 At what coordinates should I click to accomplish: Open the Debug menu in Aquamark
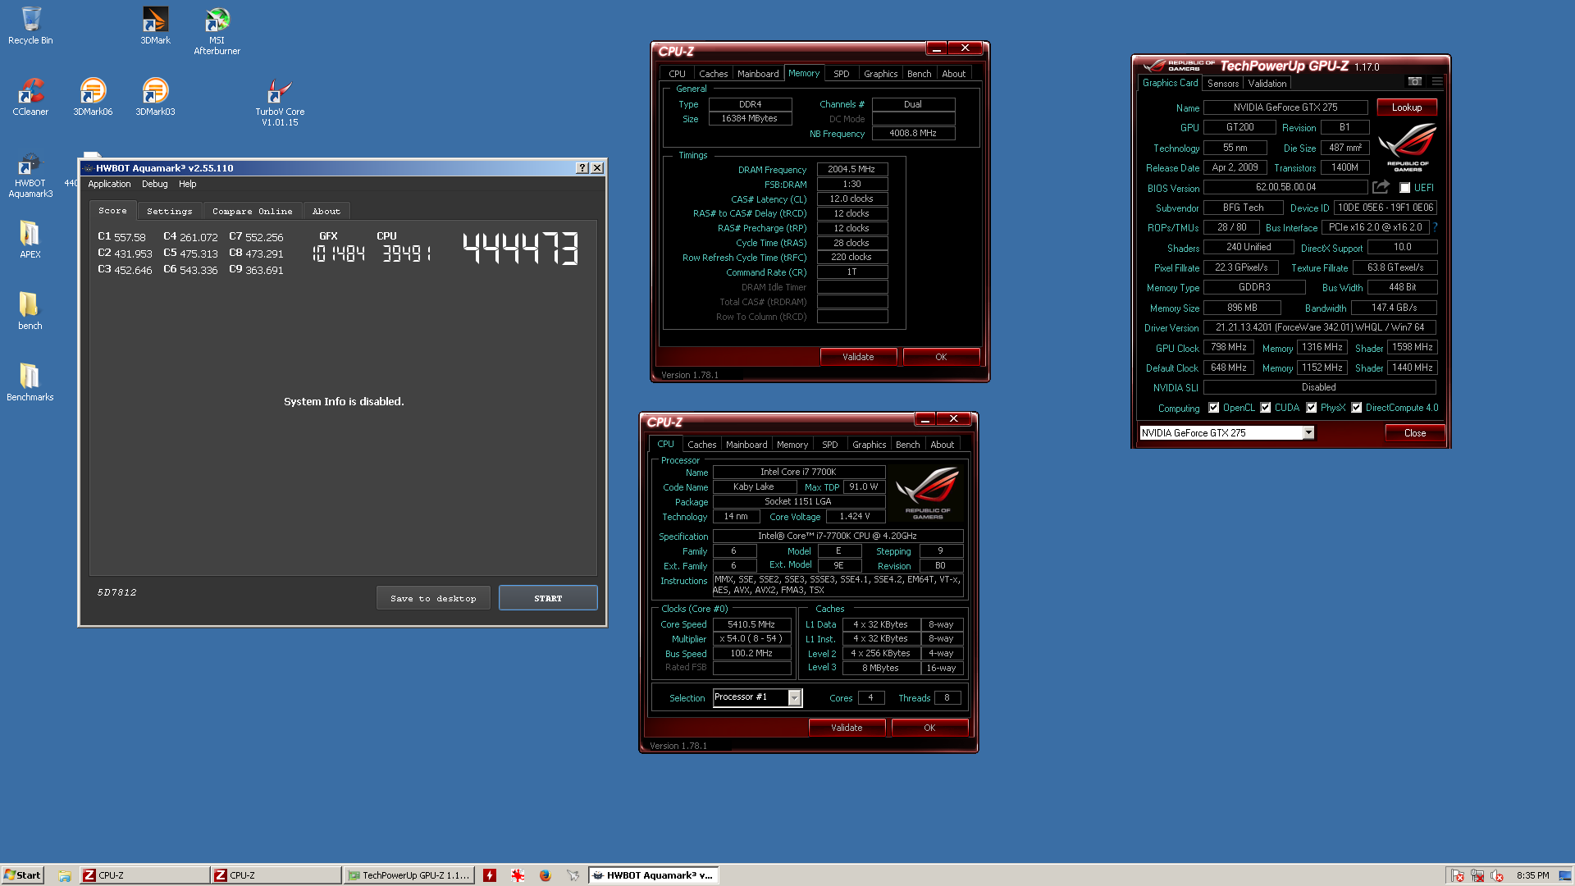click(x=154, y=184)
